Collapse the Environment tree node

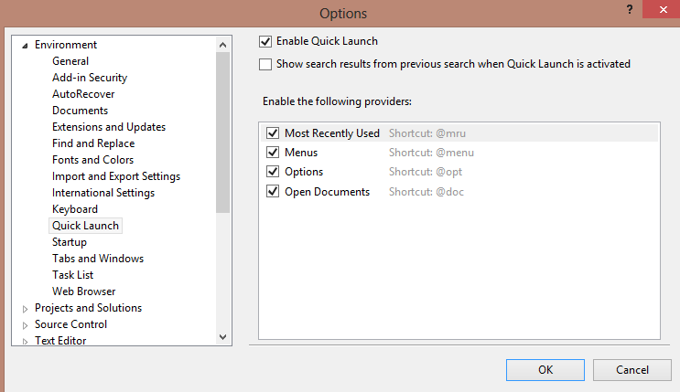pos(25,46)
